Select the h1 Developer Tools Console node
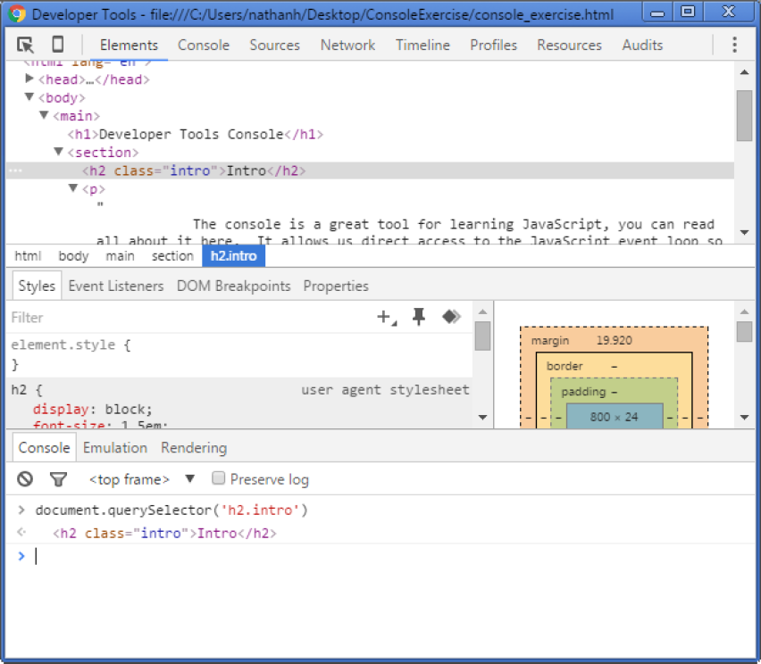This screenshot has height=664, width=761. click(x=195, y=135)
